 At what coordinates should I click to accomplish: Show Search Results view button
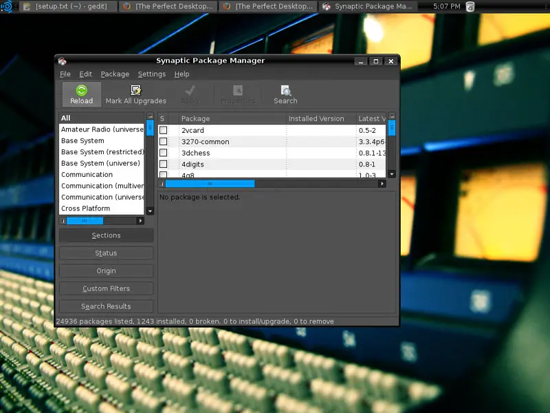[x=107, y=306]
